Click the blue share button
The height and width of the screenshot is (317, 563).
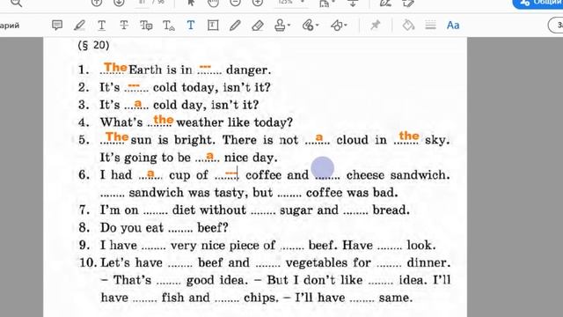537,3
